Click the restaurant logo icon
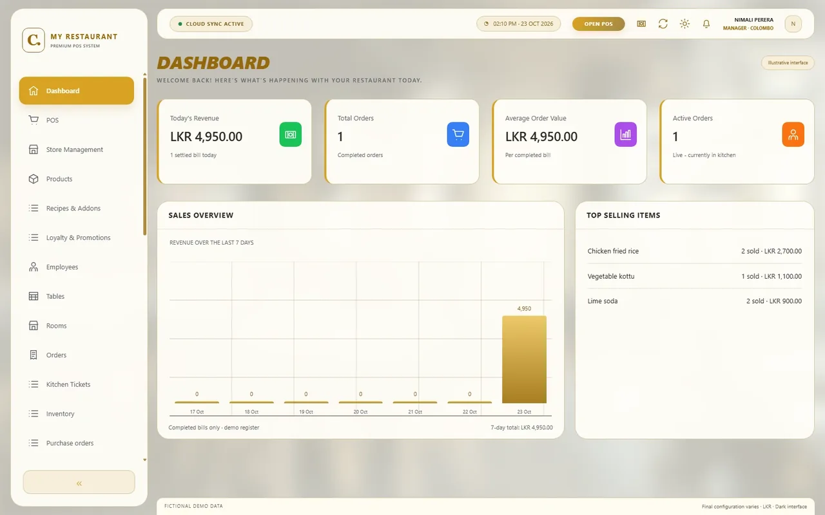 point(34,40)
